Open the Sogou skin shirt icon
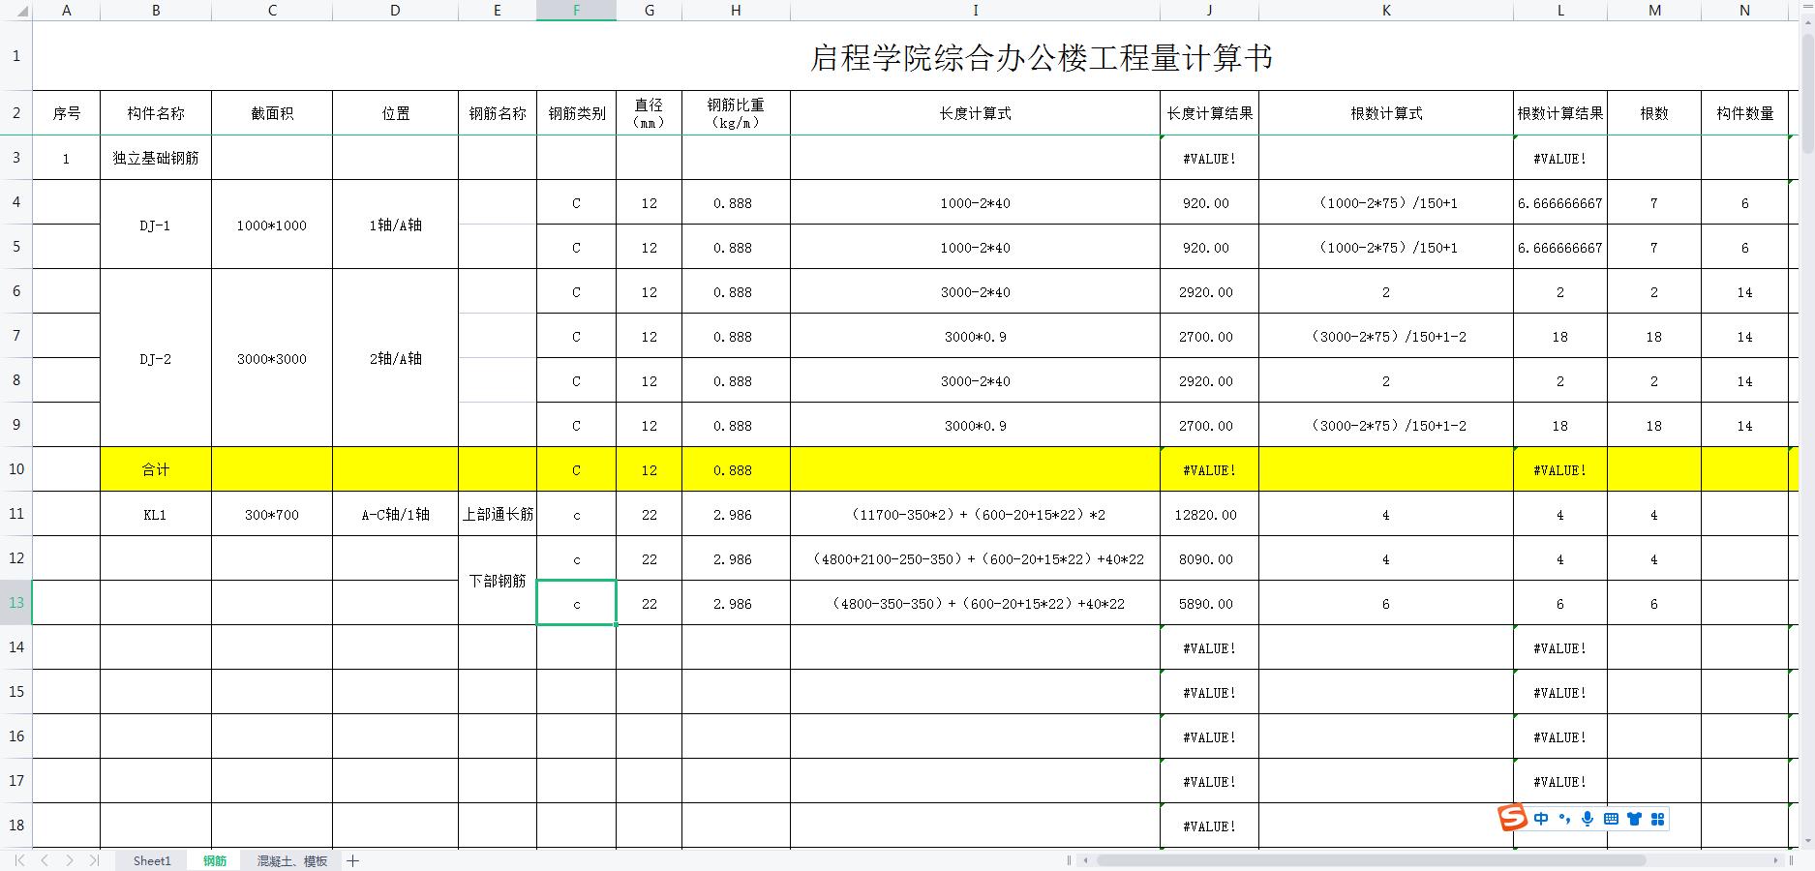The width and height of the screenshot is (1815, 871). pos(1634,819)
